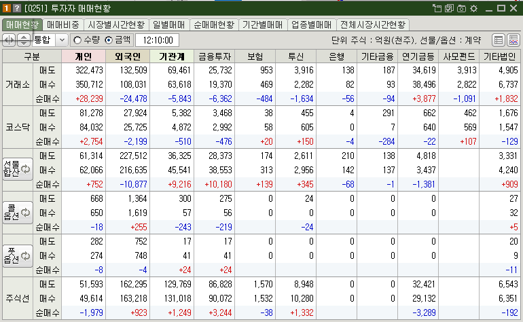Click the -24,478 foreign net value
The height and width of the screenshot is (322, 523).
coord(133,99)
